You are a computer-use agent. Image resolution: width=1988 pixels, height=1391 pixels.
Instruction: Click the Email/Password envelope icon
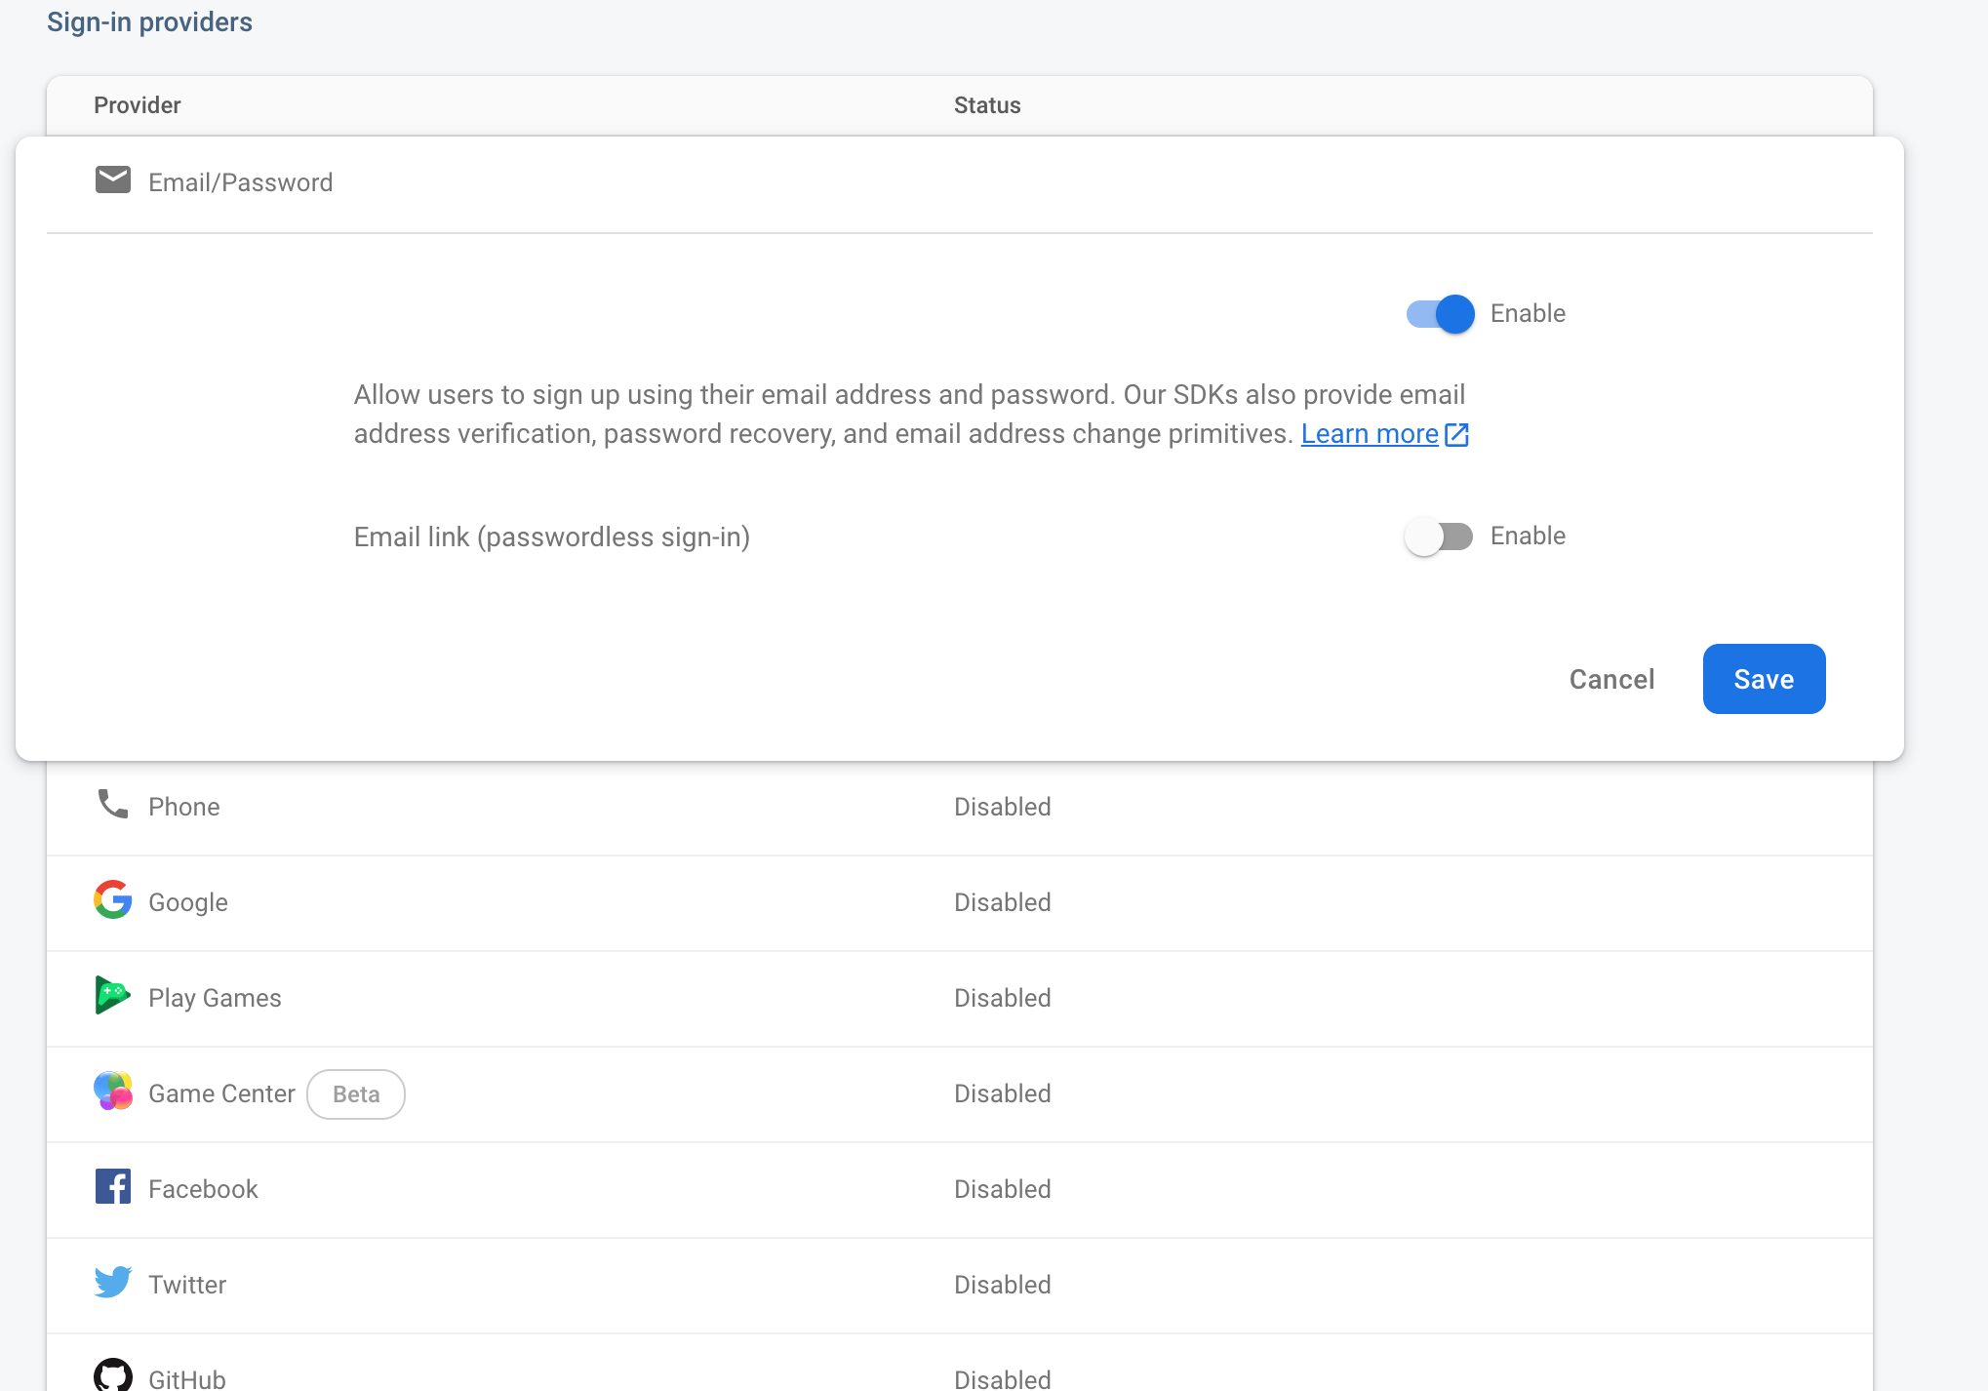113,180
